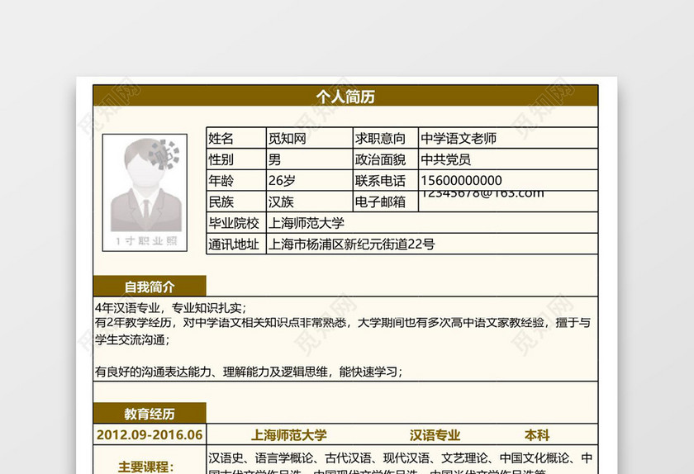This screenshot has width=694, height=474.
Task: Click the 联系电话 label cell
Action: pos(385,180)
